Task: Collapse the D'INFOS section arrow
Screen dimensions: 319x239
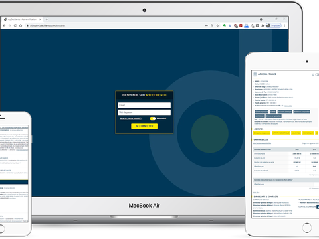Action: 254,129
